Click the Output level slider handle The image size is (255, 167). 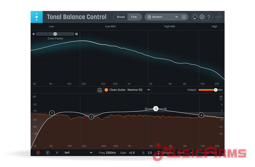[216, 90]
